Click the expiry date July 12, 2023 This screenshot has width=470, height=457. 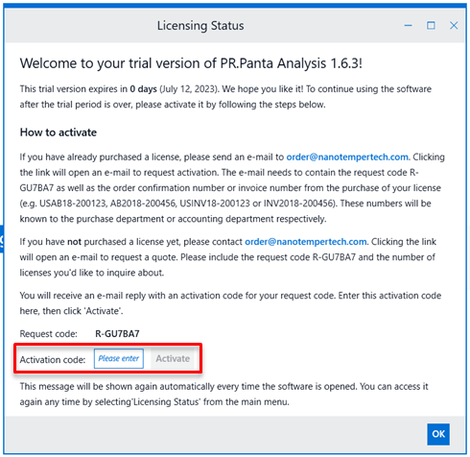point(188,89)
